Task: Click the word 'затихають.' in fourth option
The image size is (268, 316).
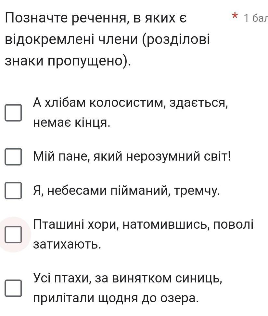Action: pyautogui.click(x=67, y=244)
